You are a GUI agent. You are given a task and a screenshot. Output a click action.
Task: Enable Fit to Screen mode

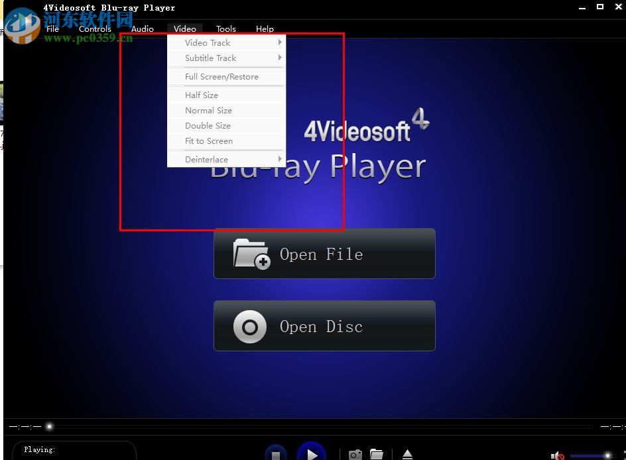[208, 141]
